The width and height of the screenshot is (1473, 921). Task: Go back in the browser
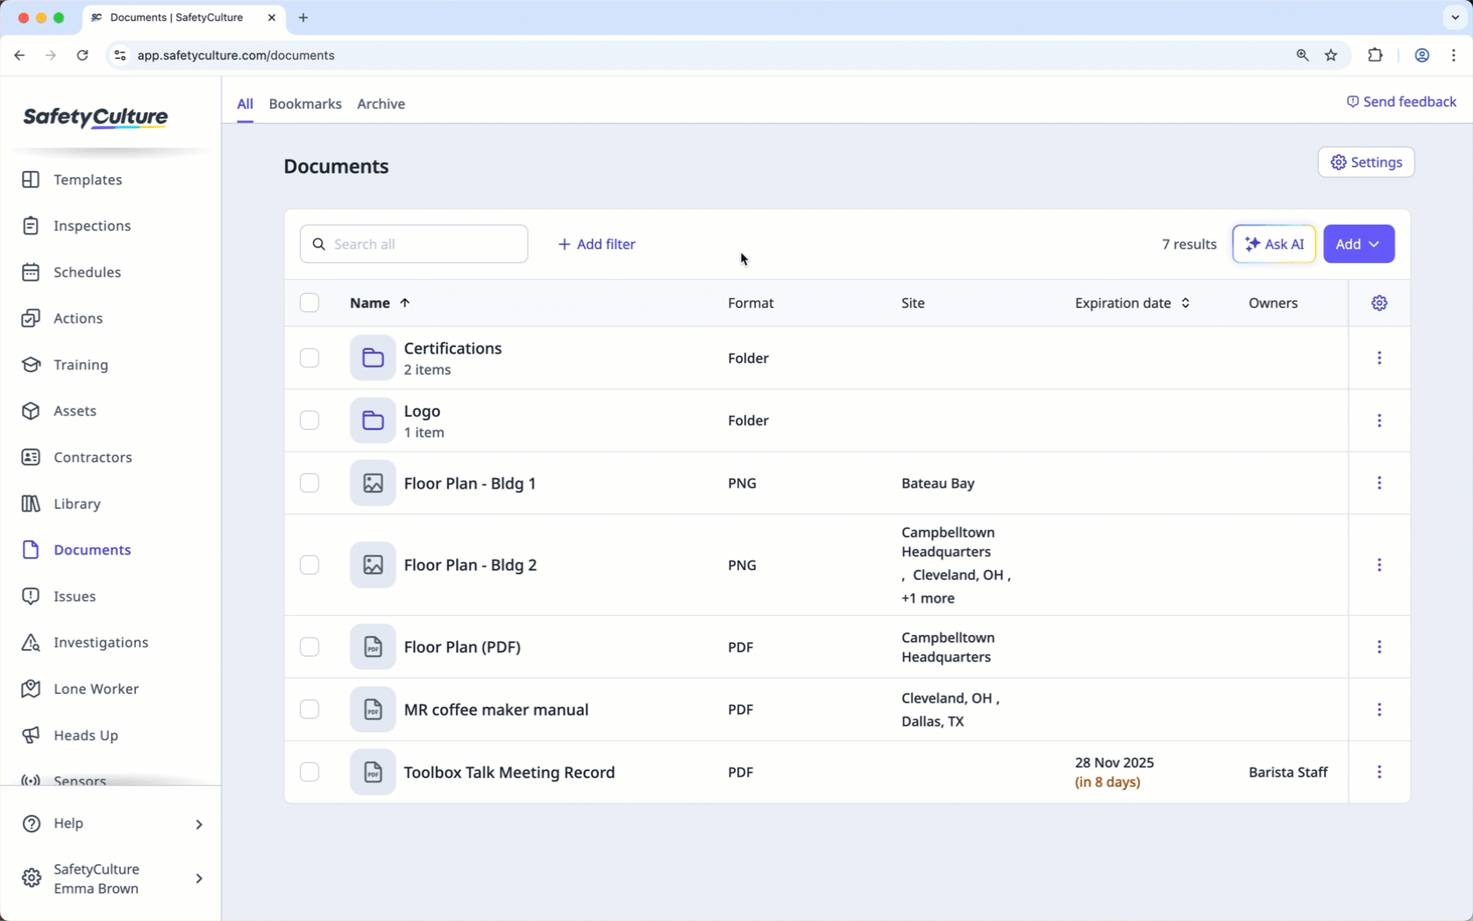point(19,55)
